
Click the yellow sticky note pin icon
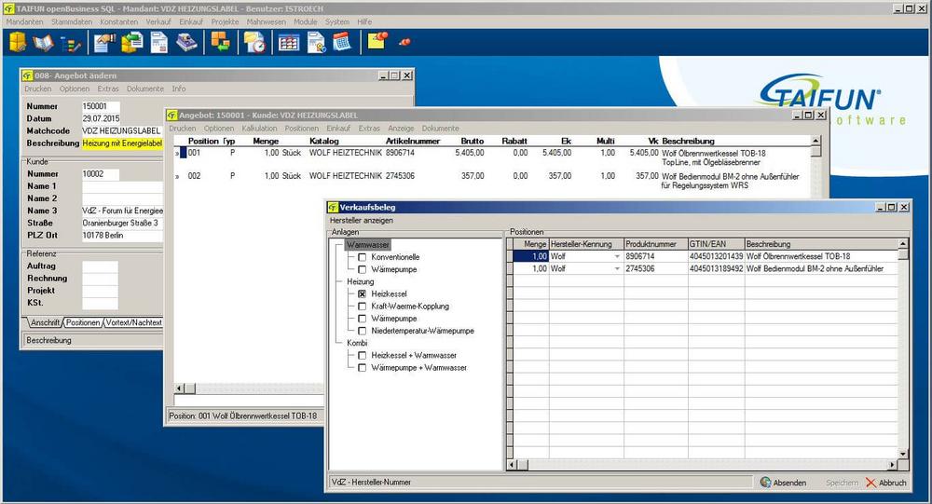377,41
